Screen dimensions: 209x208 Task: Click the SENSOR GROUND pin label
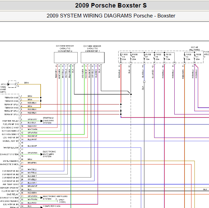click(9, 188)
